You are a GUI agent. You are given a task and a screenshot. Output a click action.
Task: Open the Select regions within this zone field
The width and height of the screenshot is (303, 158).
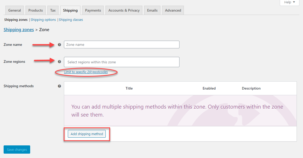pos(121,62)
